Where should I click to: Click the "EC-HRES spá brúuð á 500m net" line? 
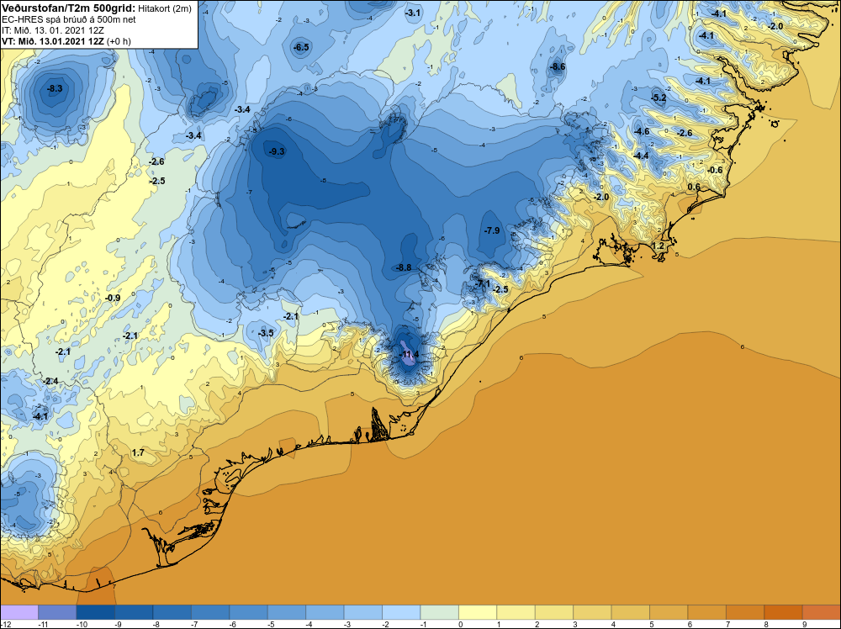click(69, 19)
